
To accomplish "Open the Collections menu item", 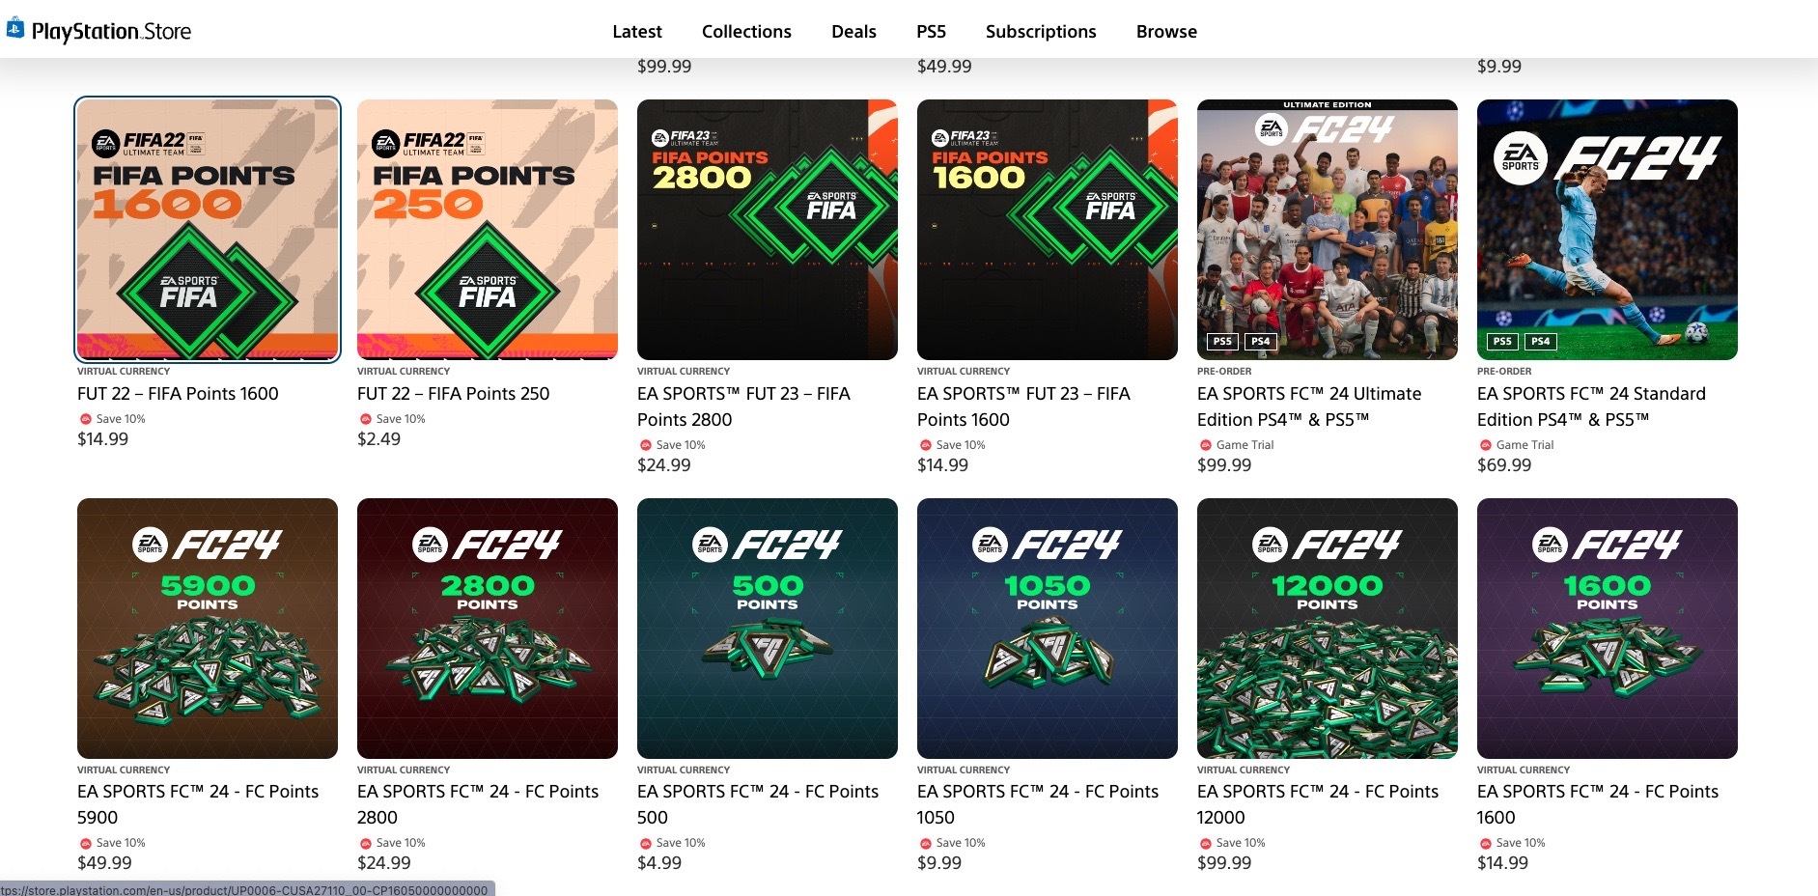I will [x=746, y=32].
